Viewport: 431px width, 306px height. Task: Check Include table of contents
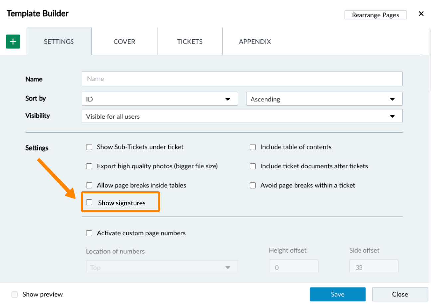253,147
